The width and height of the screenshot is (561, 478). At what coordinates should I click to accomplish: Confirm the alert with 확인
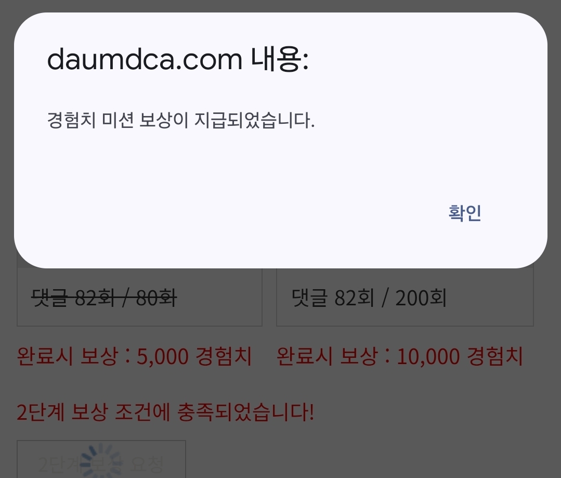pyautogui.click(x=464, y=213)
